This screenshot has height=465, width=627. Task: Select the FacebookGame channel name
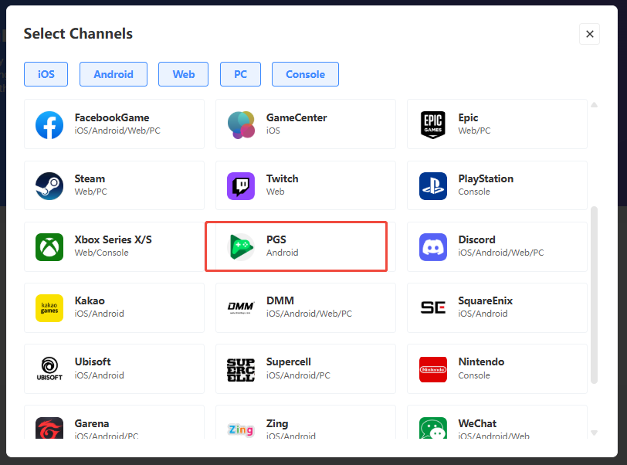tap(112, 117)
